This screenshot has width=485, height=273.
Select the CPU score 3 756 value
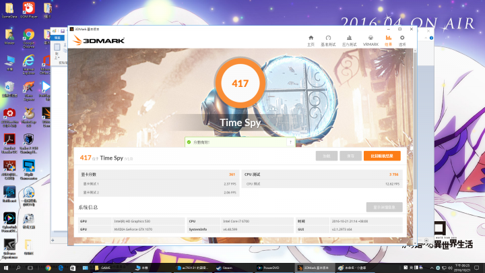394,175
